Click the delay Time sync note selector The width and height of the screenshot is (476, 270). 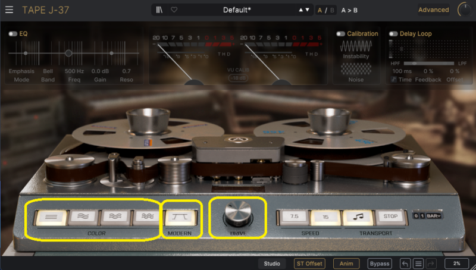394,79
